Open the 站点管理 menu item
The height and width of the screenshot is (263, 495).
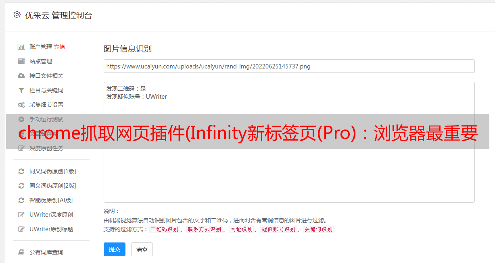coord(41,61)
